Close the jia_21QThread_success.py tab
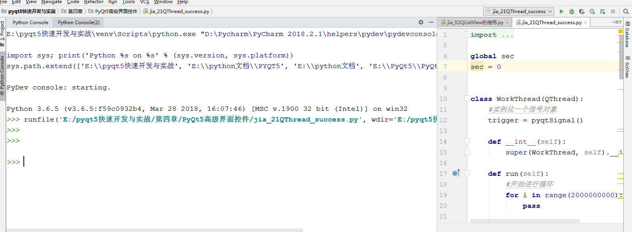Screen dimensions: 632x232 (x=585, y=23)
